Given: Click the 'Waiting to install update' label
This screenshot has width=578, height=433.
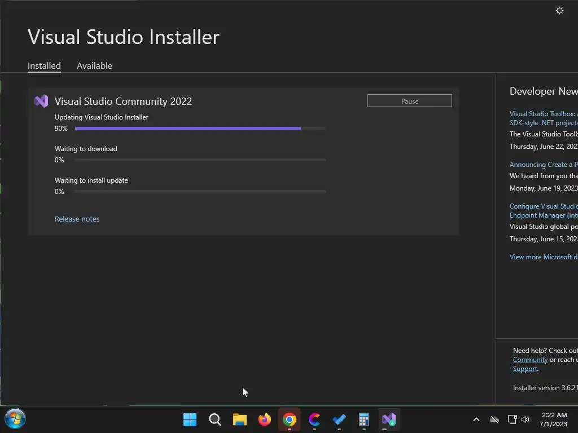Looking at the screenshot, I should click(x=91, y=180).
